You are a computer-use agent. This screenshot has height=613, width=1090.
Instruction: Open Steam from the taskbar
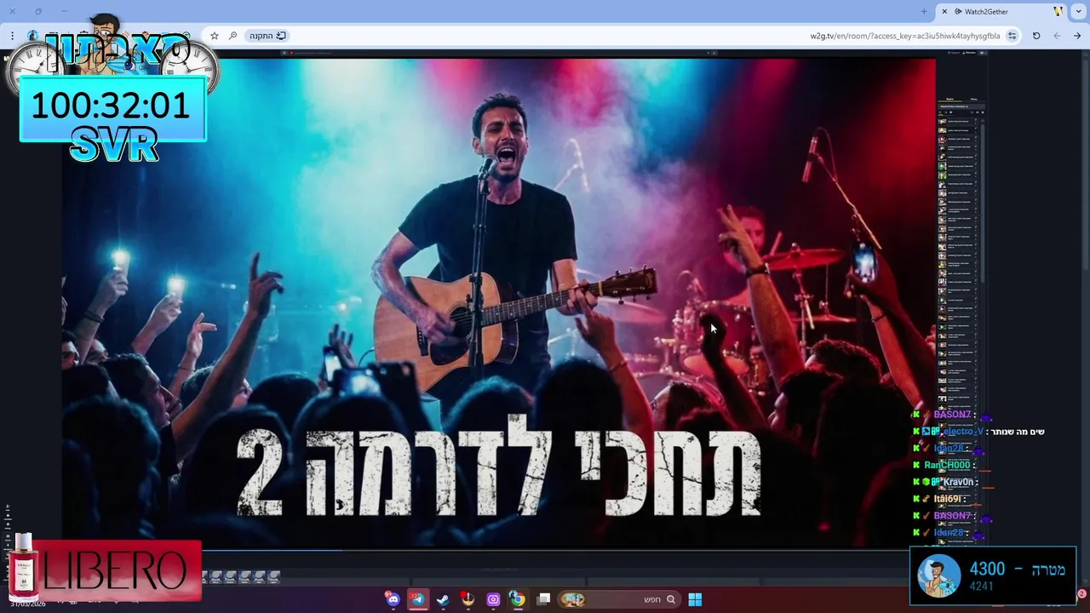(443, 599)
